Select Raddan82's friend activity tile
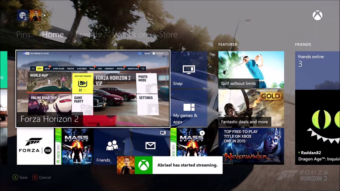 (x=317, y=127)
